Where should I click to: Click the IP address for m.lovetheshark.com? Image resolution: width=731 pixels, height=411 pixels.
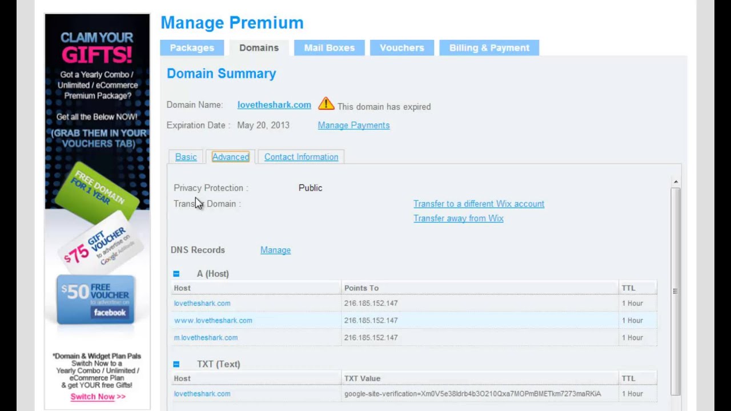pyautogui.click(x=371, y=338)
